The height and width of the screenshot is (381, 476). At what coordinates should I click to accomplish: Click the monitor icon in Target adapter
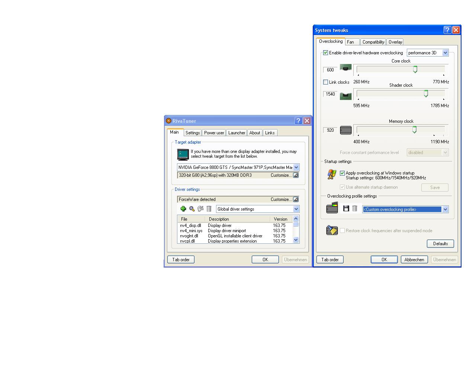[x=183, y=154]
